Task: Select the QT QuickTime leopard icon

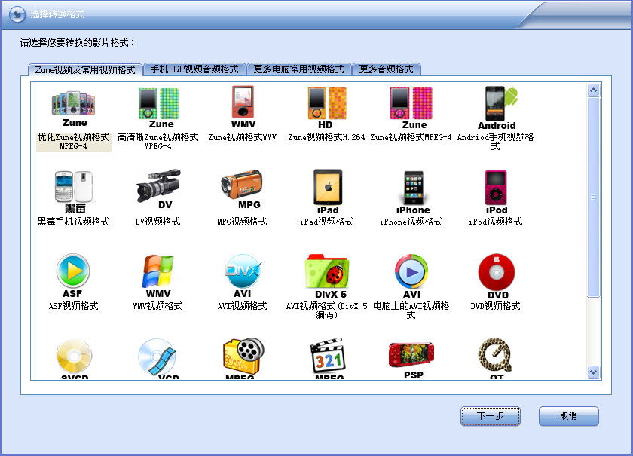Action: point(495,359)
